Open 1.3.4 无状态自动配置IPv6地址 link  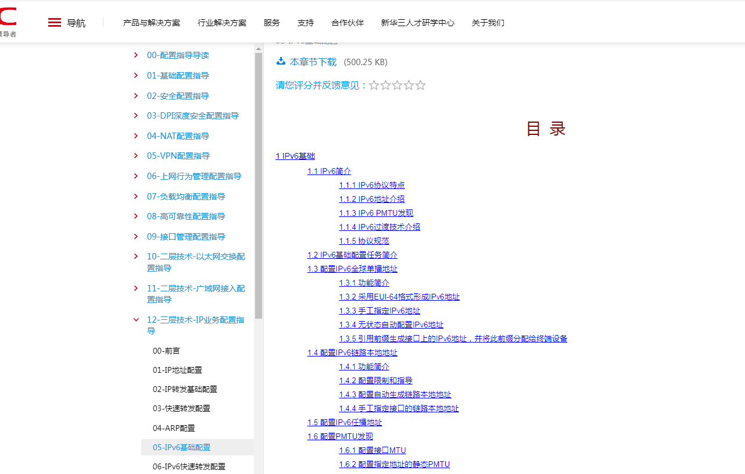point(392,325)
